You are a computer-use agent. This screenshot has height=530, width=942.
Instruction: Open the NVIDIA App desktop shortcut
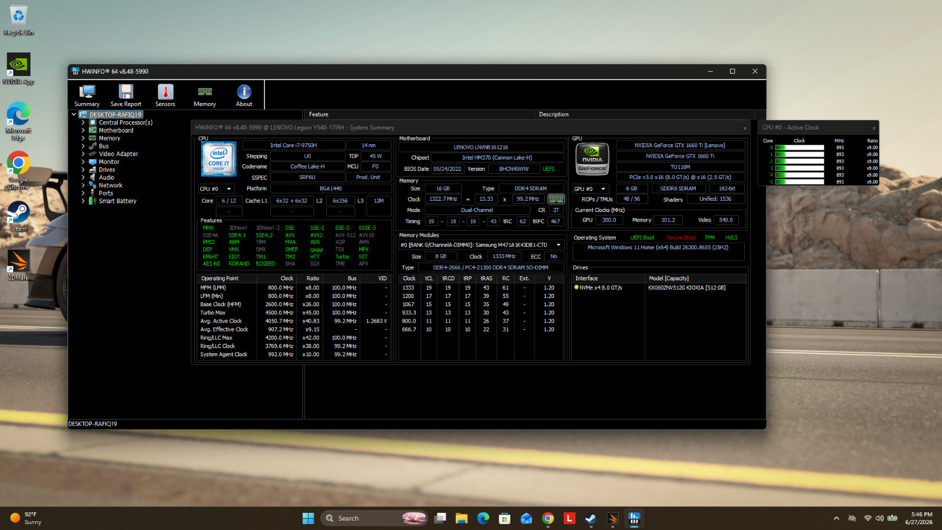(18, 69)
